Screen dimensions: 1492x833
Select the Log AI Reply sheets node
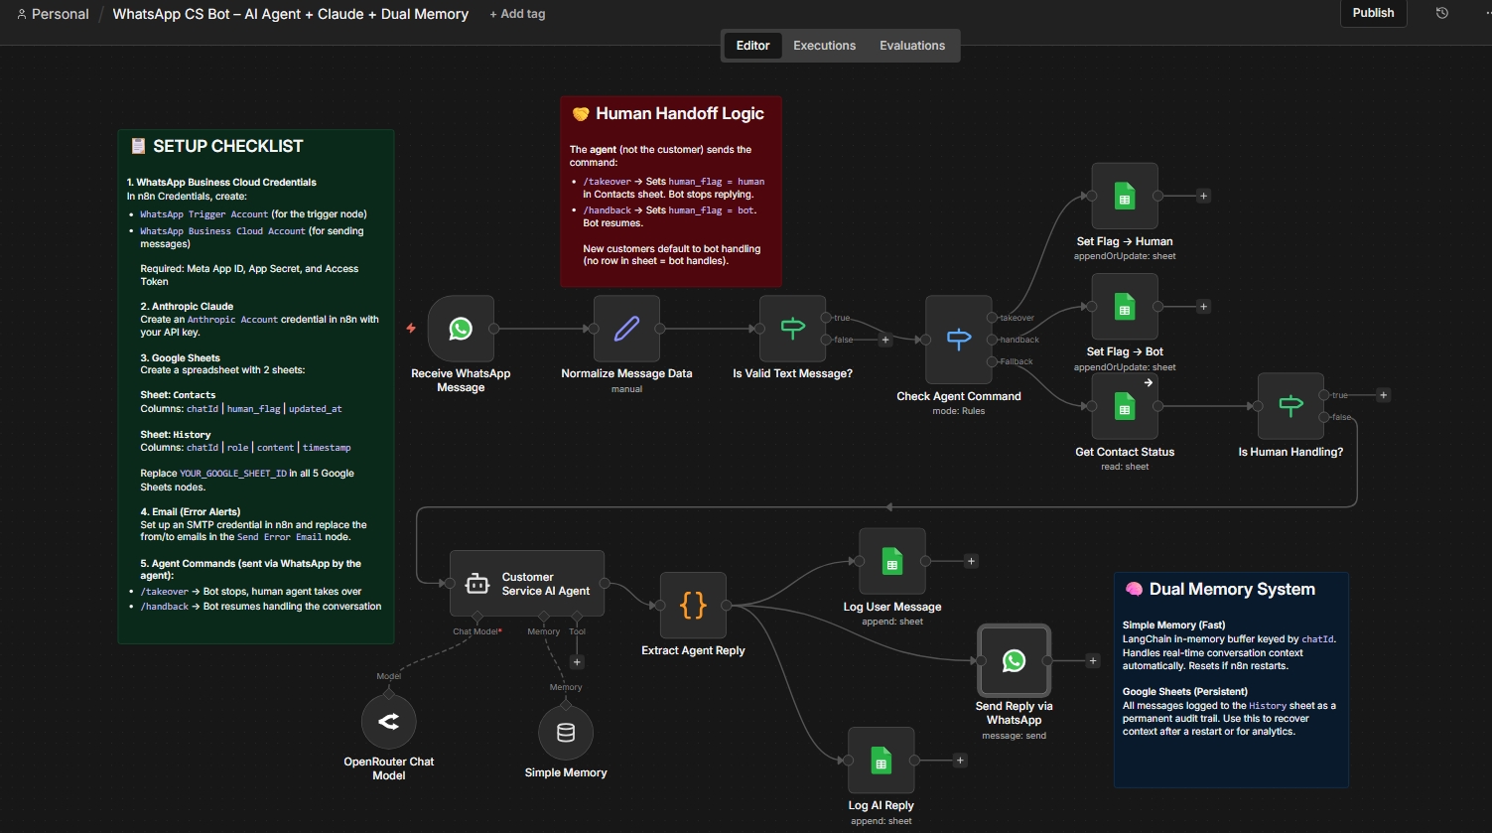[881, 761]
